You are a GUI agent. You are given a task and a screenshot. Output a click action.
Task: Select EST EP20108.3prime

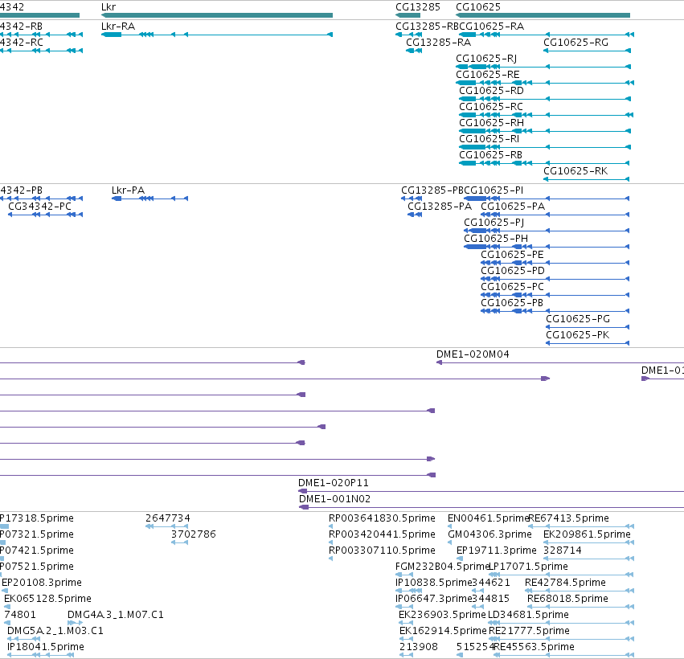(5, 591)
